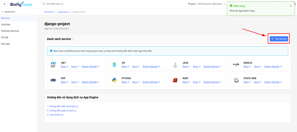
Task: Click the NODEJS logo
Action: [236, 65]
